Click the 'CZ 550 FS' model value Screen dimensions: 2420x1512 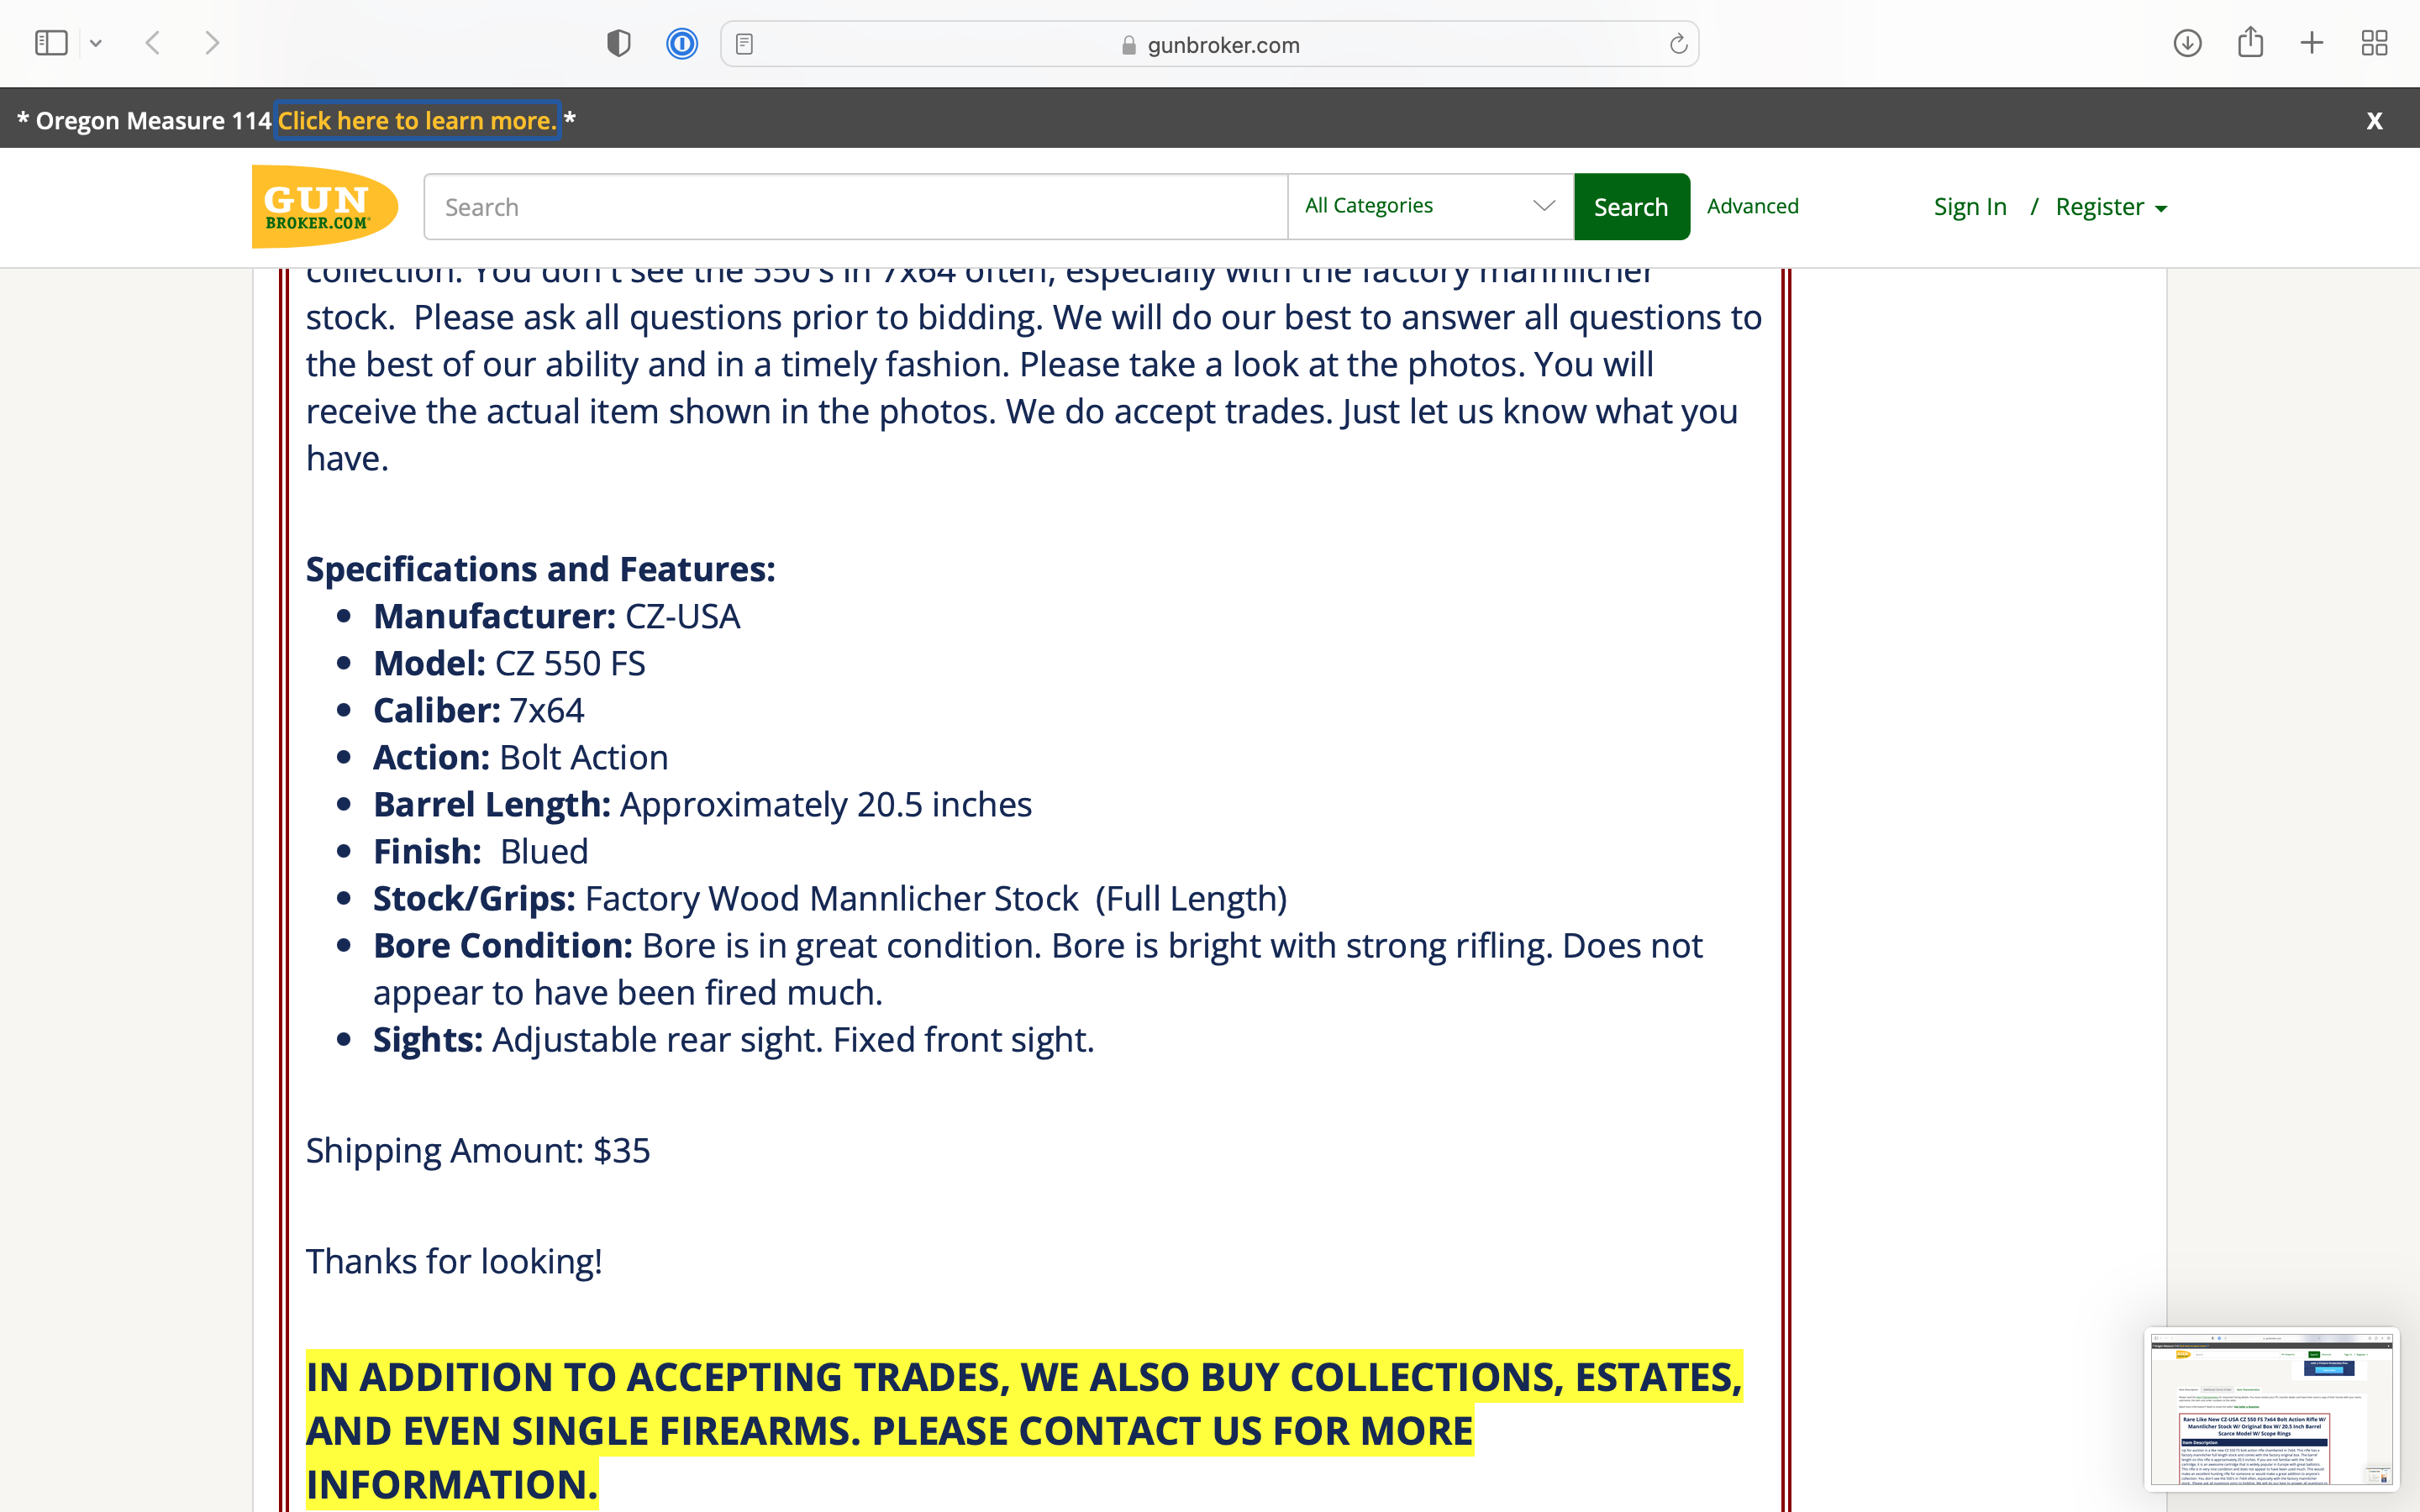click(x=570, y=663)
